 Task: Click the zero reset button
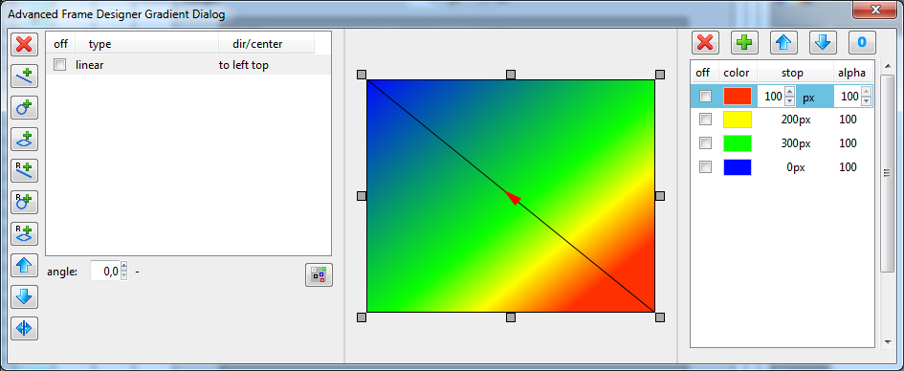862,43
